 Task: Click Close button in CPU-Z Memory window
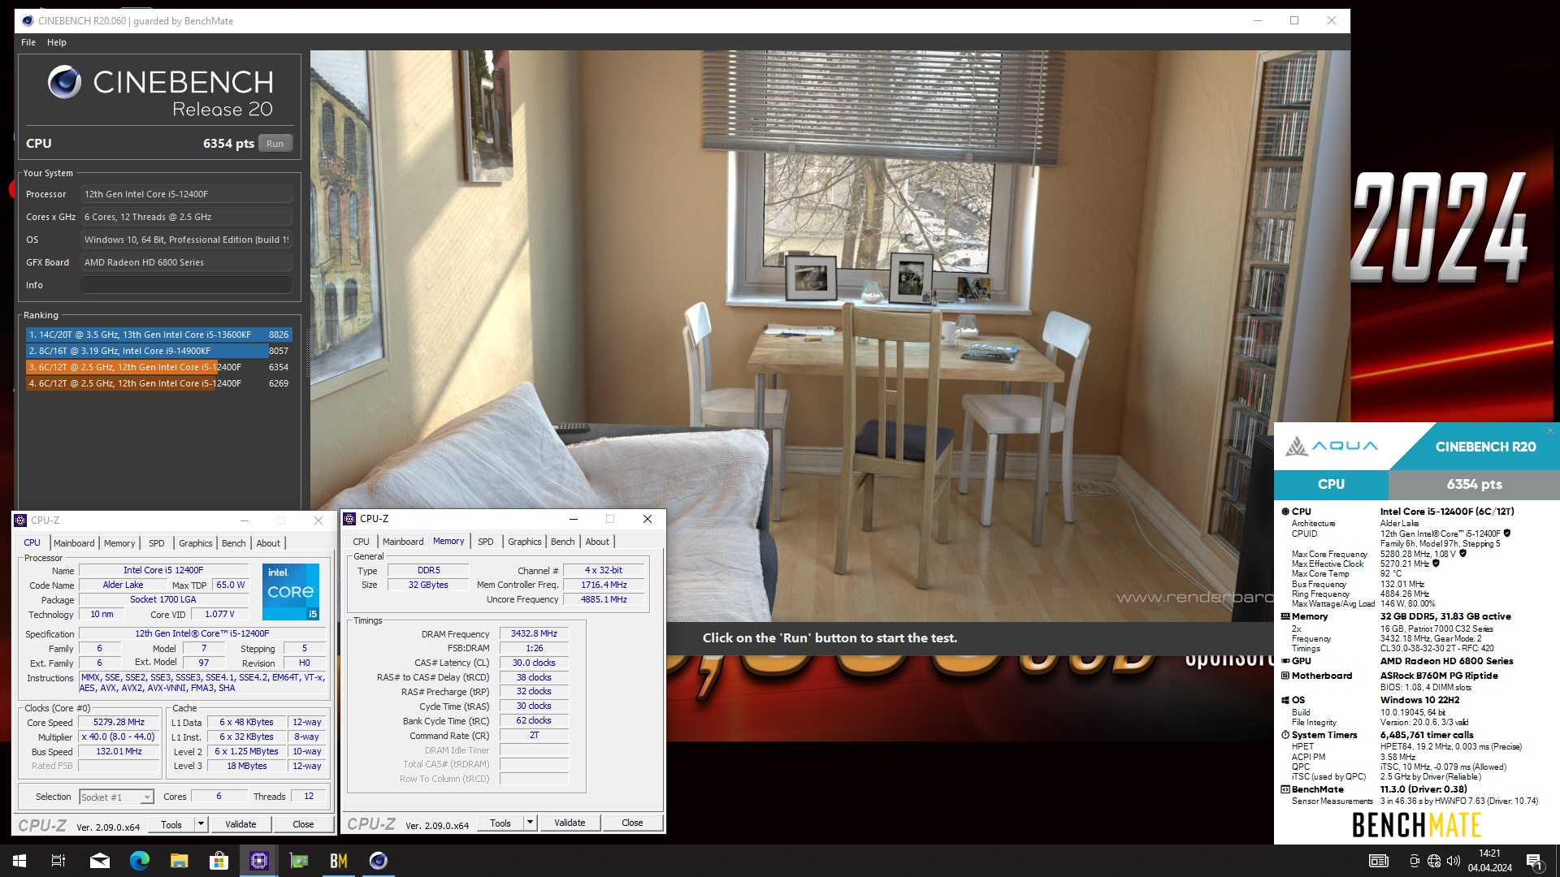(632, 823)
